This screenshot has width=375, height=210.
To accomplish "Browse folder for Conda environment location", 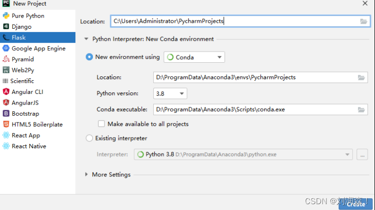I will coord(361,77).
